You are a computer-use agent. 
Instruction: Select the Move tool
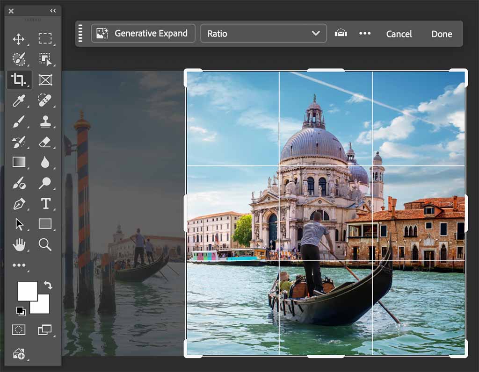pyautogui.click(x=19, y=39)
